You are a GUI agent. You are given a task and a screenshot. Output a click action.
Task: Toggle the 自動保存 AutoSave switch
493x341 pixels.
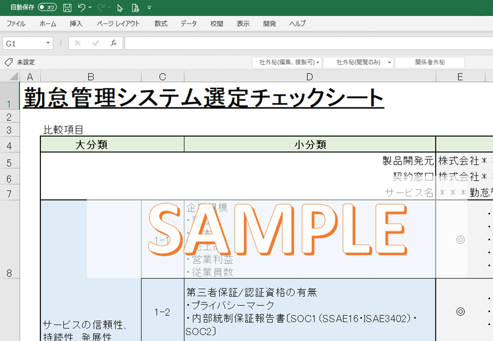(47, 7)
